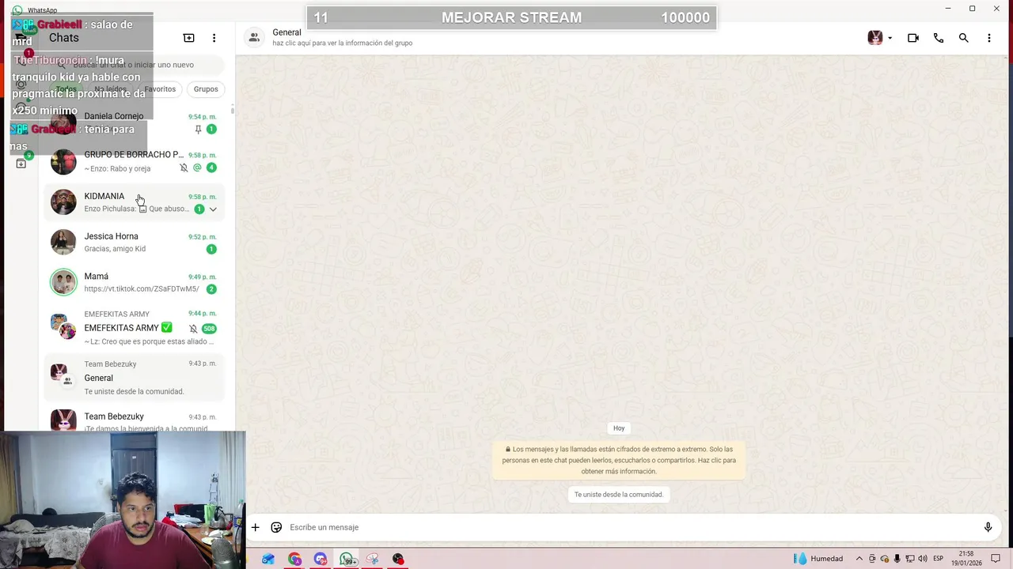Viewport: 1013px width, 569px height.
Task: Open the KIDMANIA chat
Action: click(x=135, y=202)
